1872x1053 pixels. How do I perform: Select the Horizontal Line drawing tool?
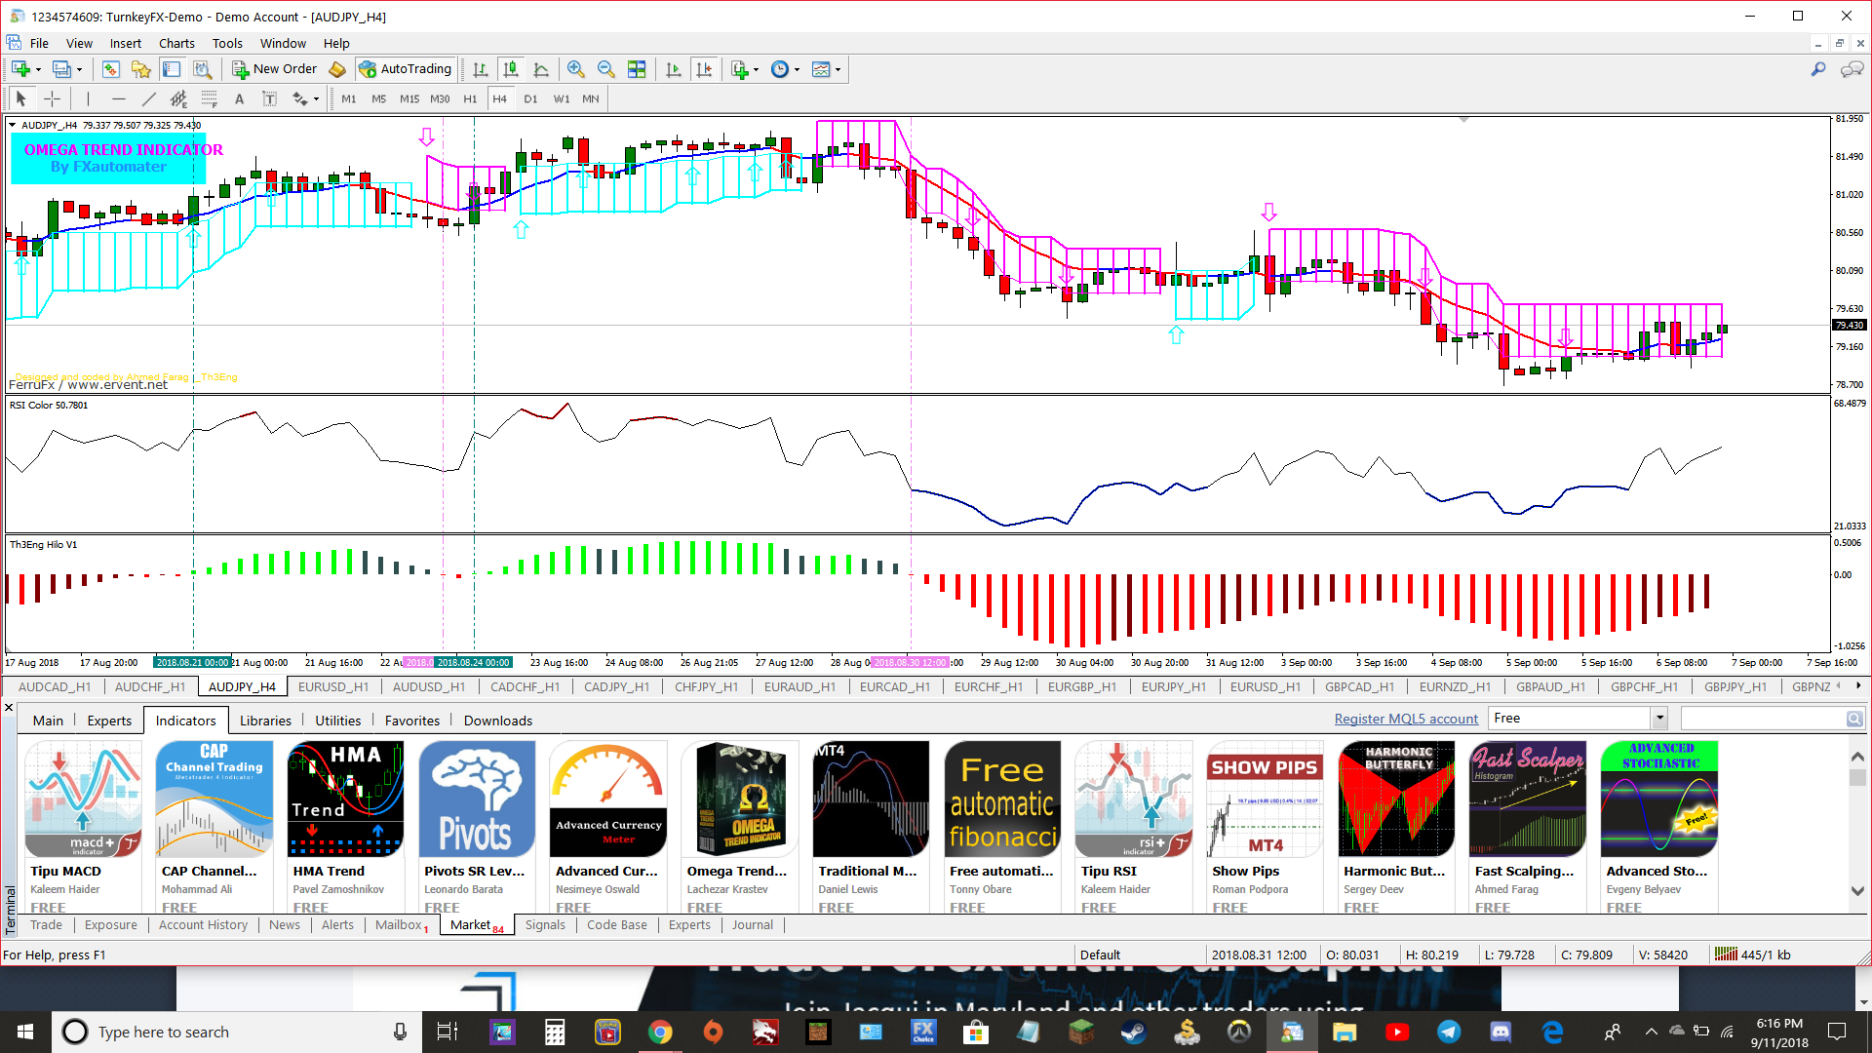coord(118,98)
